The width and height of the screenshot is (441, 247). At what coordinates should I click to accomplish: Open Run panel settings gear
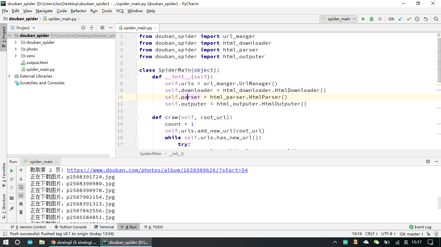(428, 161)
